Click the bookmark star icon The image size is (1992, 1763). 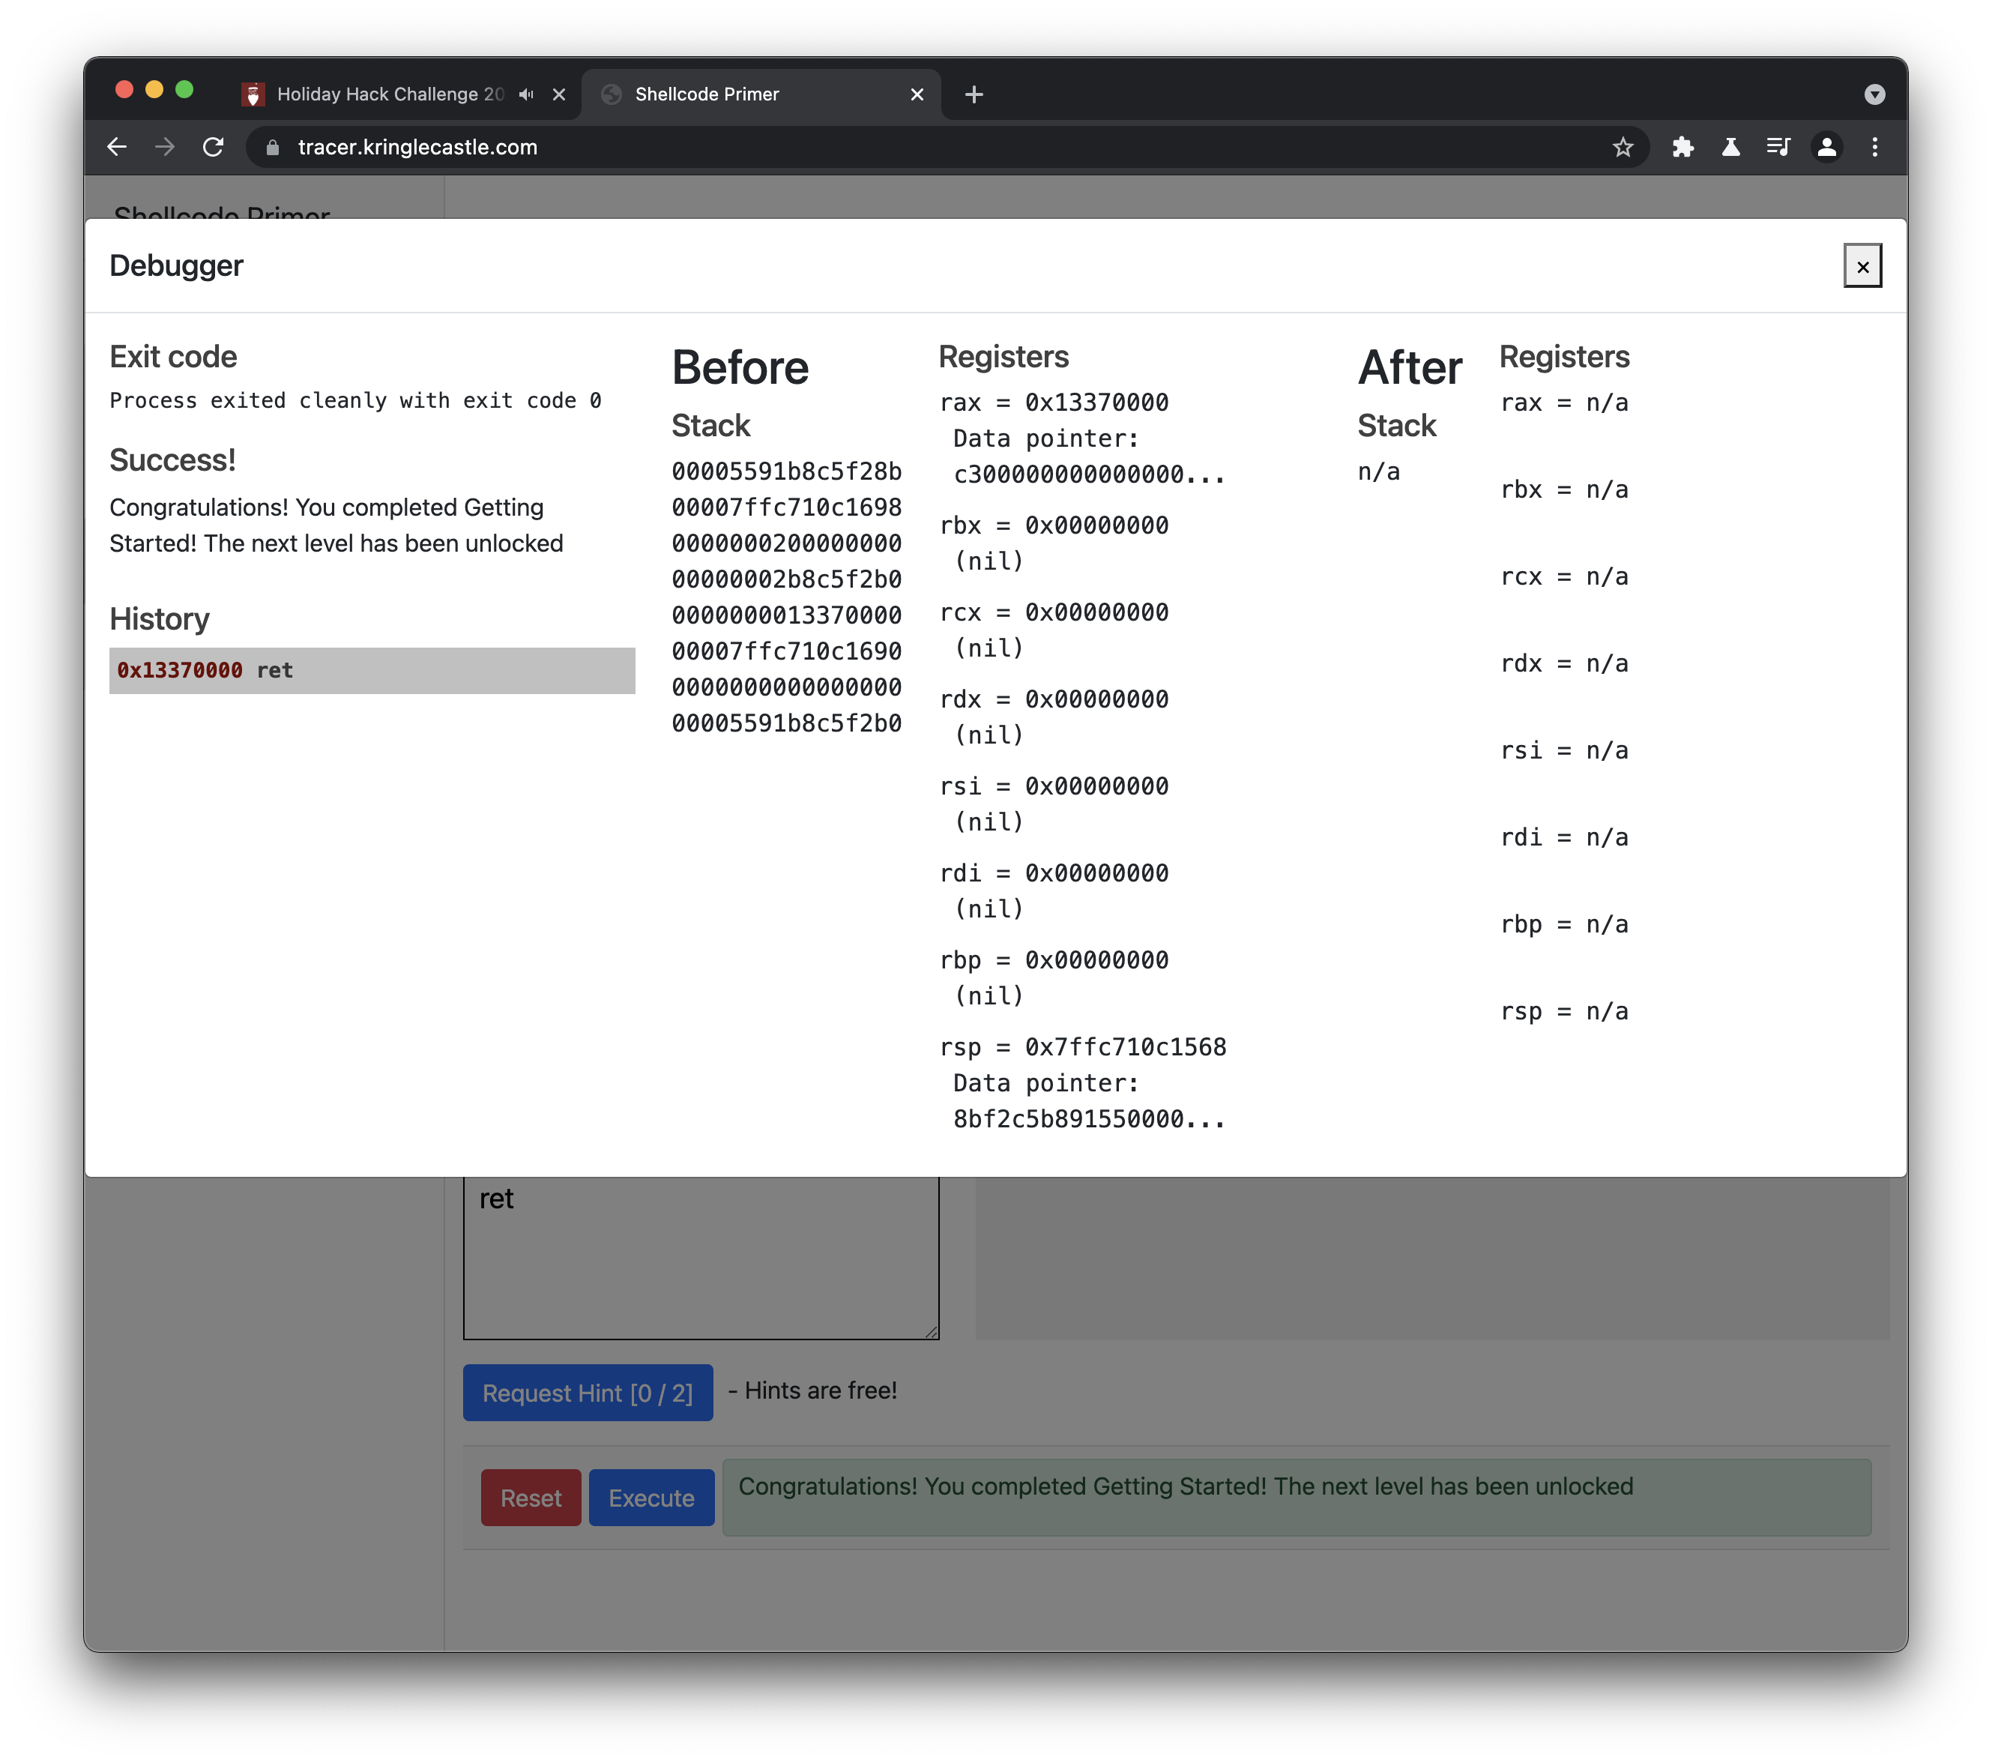(x=1626, y=146)
